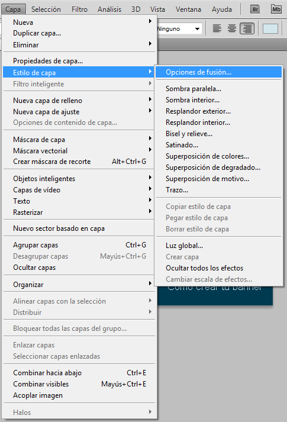Apply Resplandor interior... style
The height and width of the screenshot is (422, 287).
[219, 123]
